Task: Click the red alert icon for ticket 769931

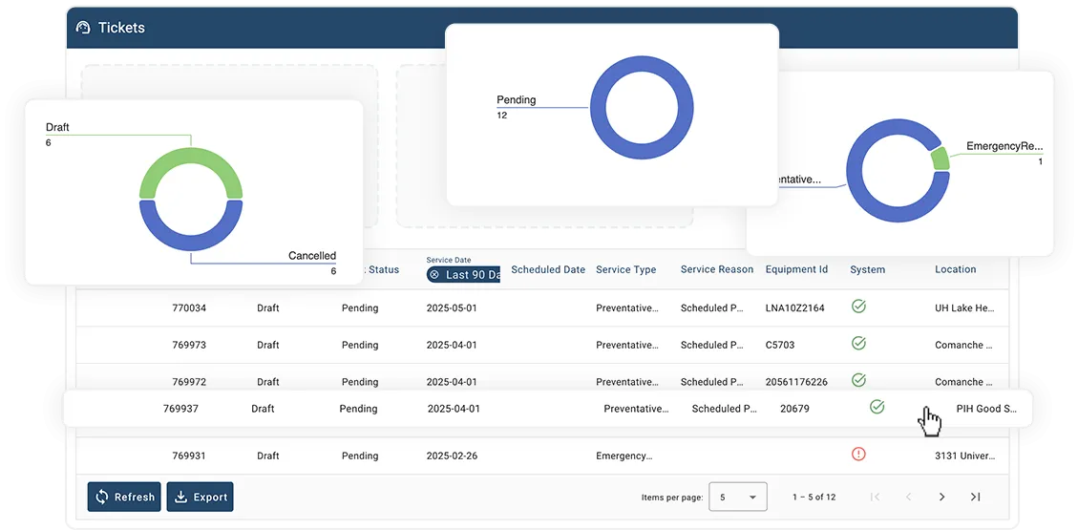Action: [858, 454]
